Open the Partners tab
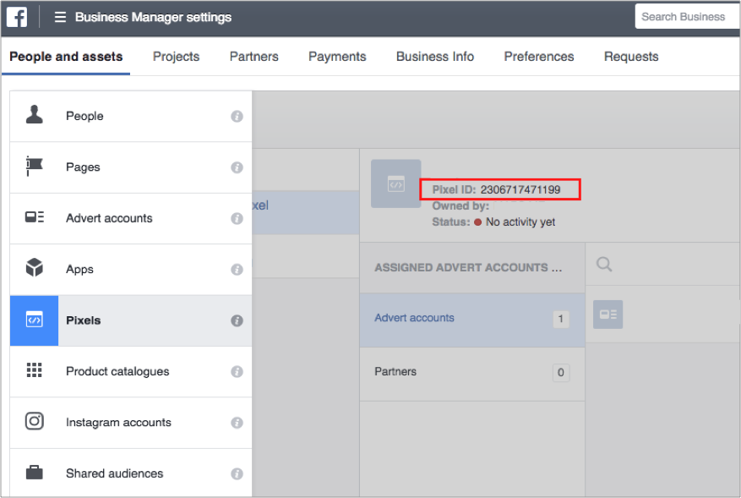Image resolution: width=741 pixels, height=498 pixels. [254, 57]
